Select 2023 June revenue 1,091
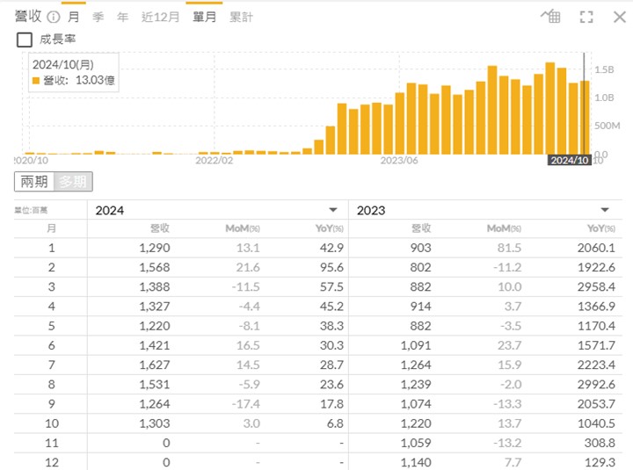 (x=416, y=345)
